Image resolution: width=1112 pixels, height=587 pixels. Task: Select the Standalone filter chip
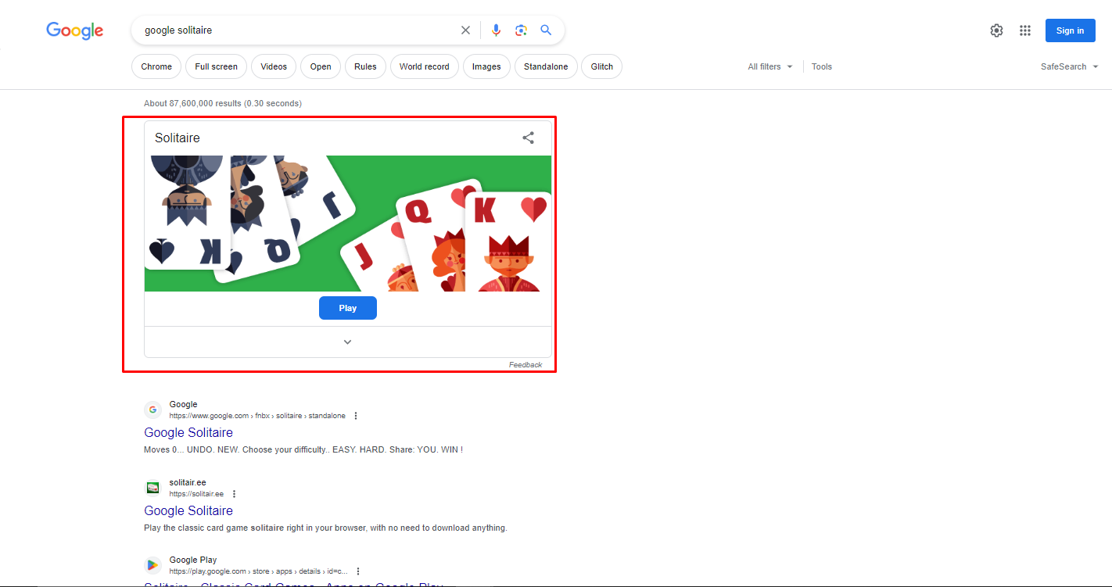[x=546, y=66]
